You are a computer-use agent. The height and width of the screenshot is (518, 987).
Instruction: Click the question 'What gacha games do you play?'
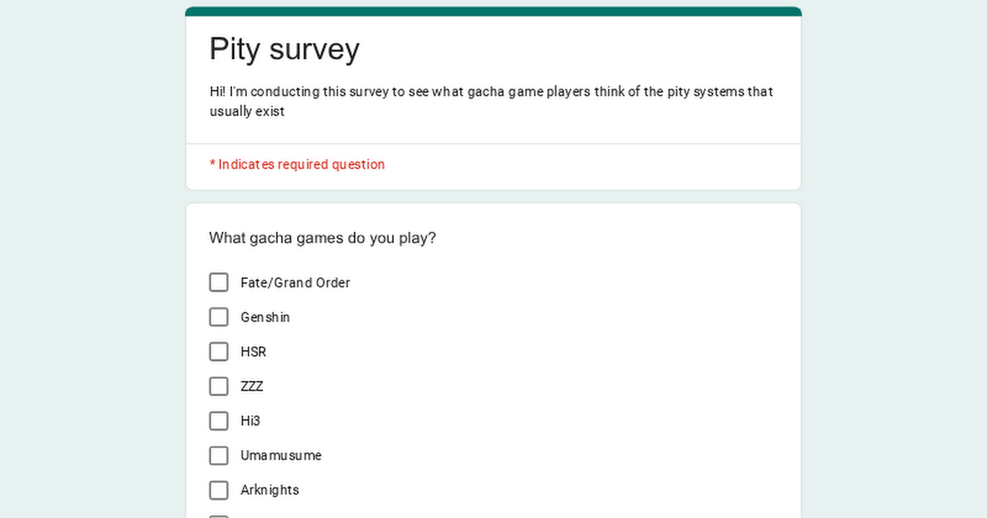(322, 238)
